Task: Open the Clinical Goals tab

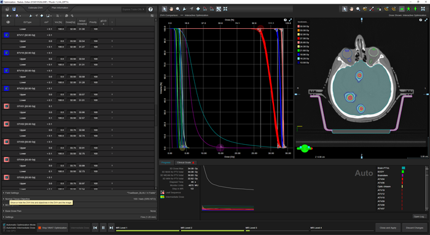Action: [186, 163]
